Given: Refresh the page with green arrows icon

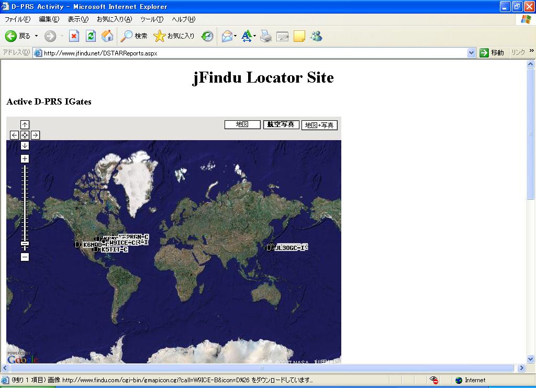Looking at the screenshot, I should [x=91, y=36].
